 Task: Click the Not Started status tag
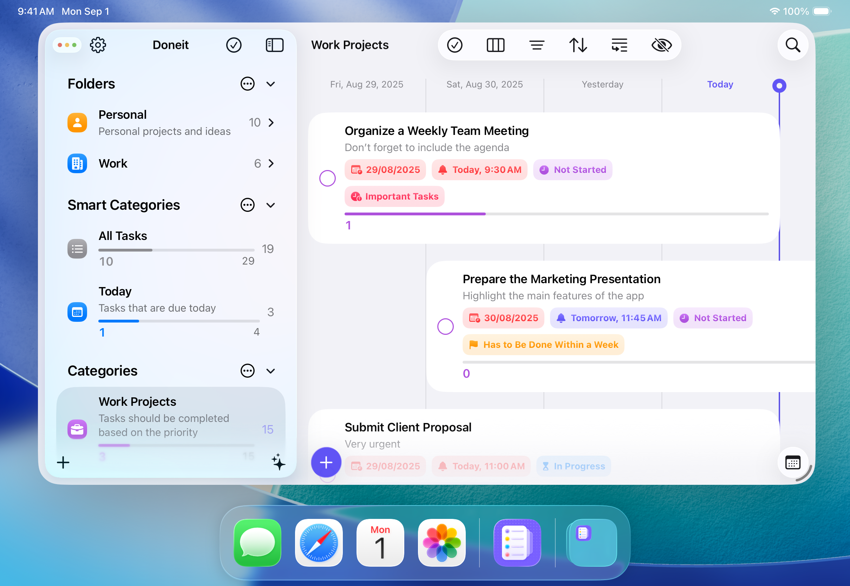click(573, 170)
